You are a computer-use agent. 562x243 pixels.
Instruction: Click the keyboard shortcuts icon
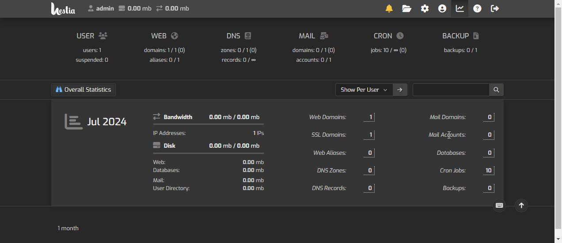499,206
